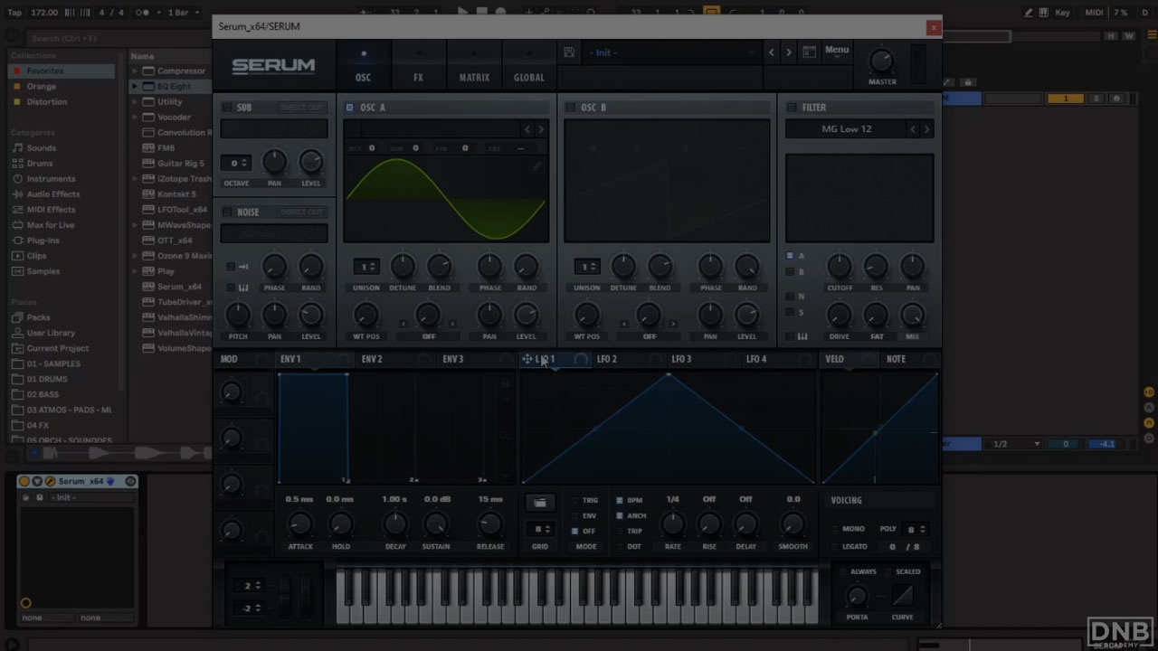This screenshot has height=651, width=1158.
Task: Click the NOISE Direct Out button
Action: [301, 212]
